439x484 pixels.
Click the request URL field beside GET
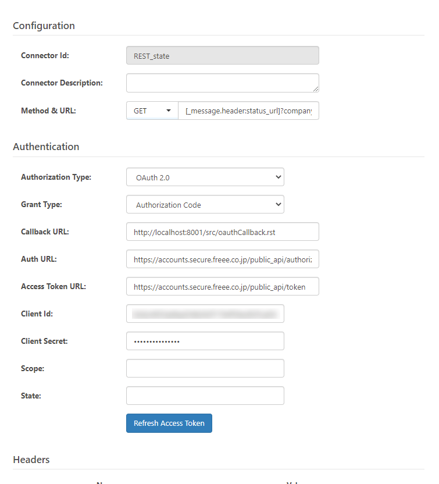click(248, 111)
